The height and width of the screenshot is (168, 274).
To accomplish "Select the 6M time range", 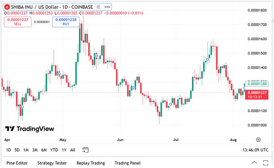I will click(44, 150).
